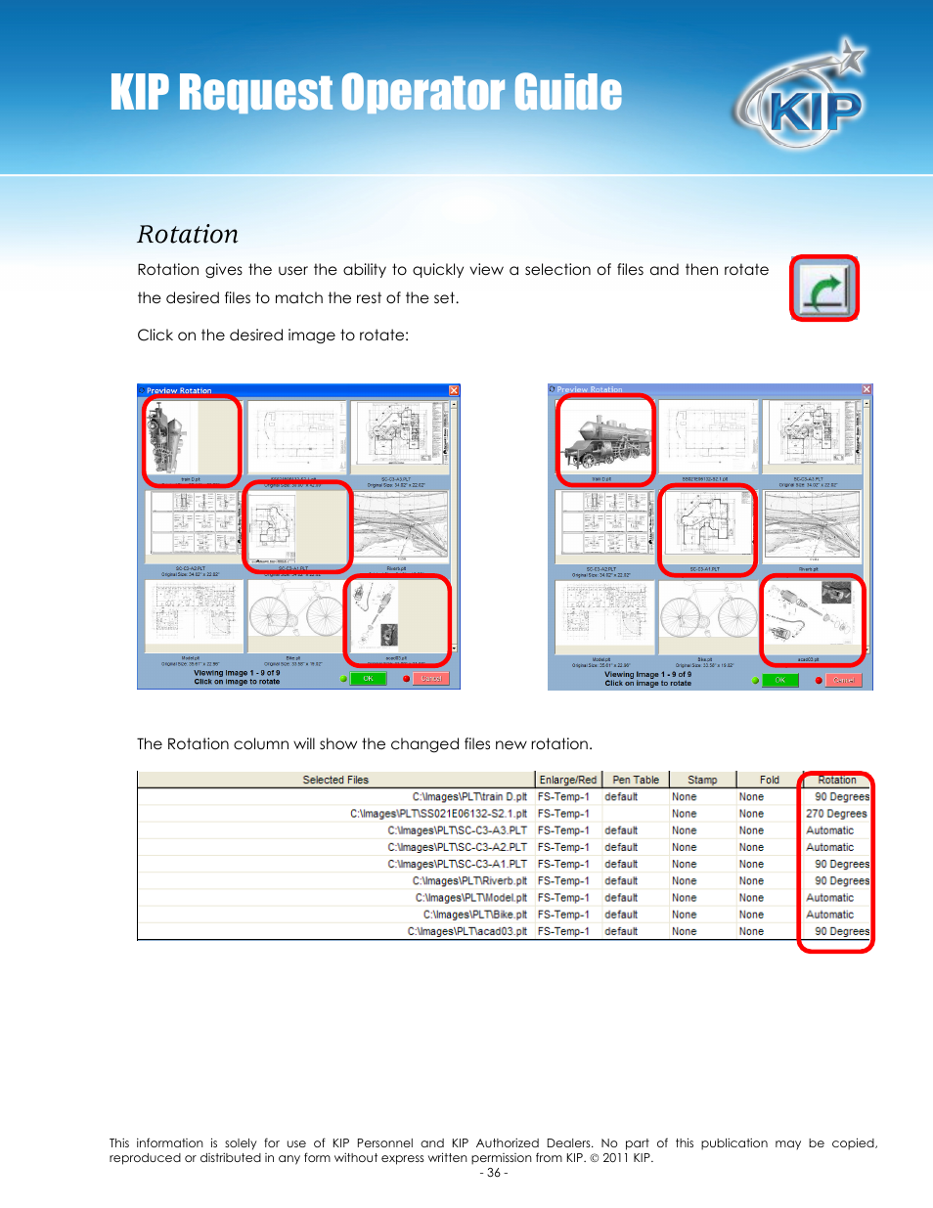Click the Rotation section heading

[188, 235]
